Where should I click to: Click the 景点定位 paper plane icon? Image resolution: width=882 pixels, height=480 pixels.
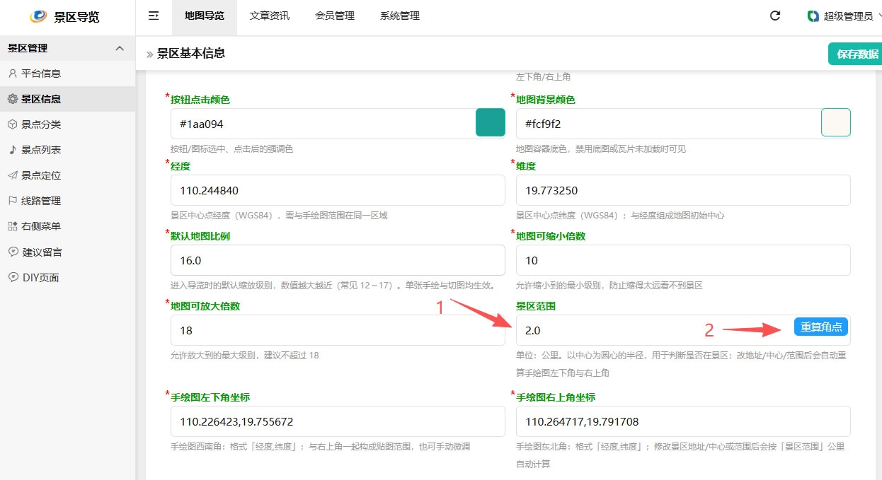[13, 175]
